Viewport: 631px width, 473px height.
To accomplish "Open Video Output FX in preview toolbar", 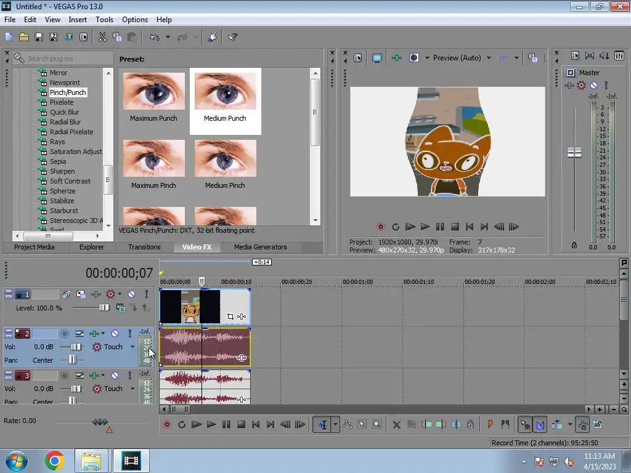I will pyautogui.click(x=397, y=58).
